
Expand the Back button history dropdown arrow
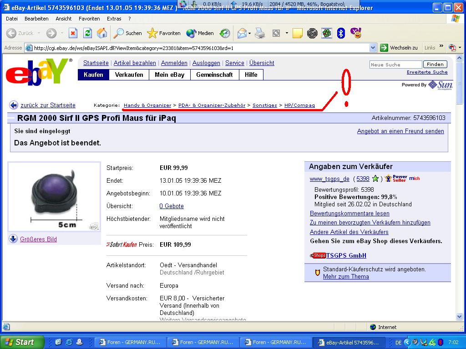click(x=39, y=33)
